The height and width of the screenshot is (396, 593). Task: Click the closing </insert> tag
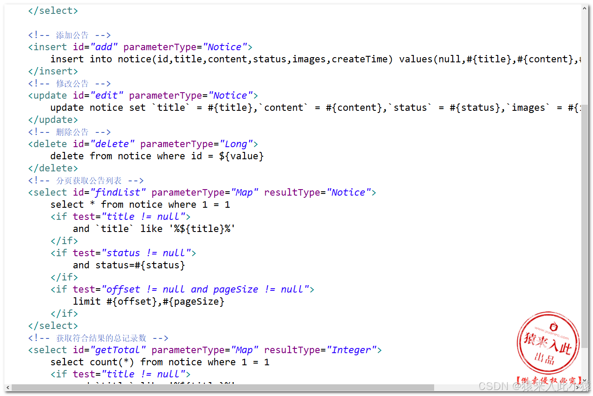(x=53, y=71)
